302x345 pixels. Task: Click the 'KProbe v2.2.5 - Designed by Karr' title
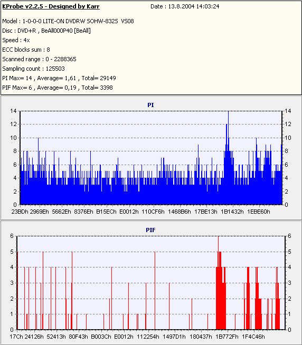(x=51, y=7)
